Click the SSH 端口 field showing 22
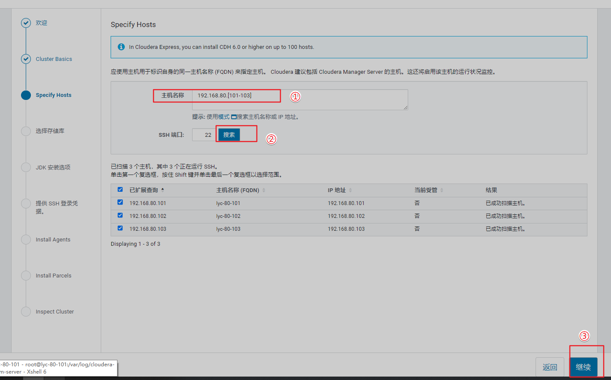The image size is (611, 380). click(204, 135)
